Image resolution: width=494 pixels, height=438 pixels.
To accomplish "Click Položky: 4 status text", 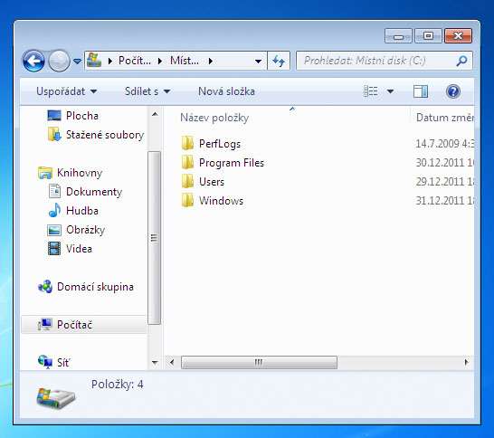I will click(118, 385).
